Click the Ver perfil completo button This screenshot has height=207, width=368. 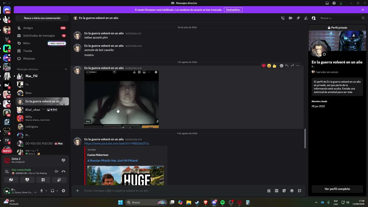tap(337, 189)
